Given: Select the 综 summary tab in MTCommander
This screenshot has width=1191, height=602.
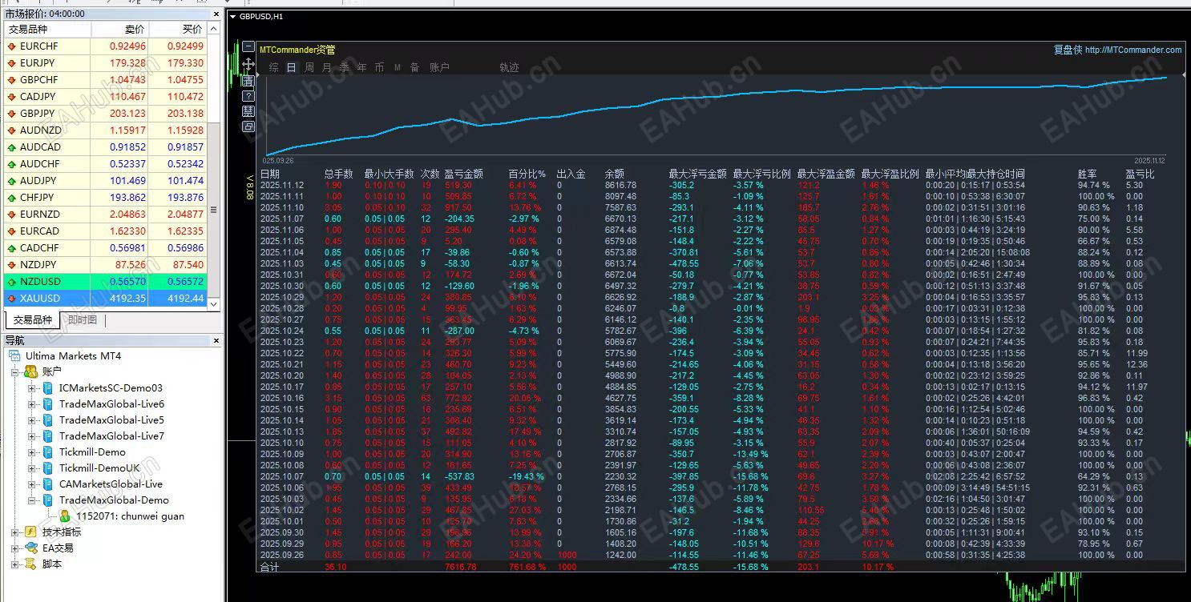Looking at the screenshot, I should click(x=274, y=68).
